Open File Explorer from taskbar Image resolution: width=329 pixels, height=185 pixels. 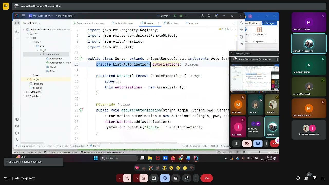pyautogui.click(x=150, y=158)
